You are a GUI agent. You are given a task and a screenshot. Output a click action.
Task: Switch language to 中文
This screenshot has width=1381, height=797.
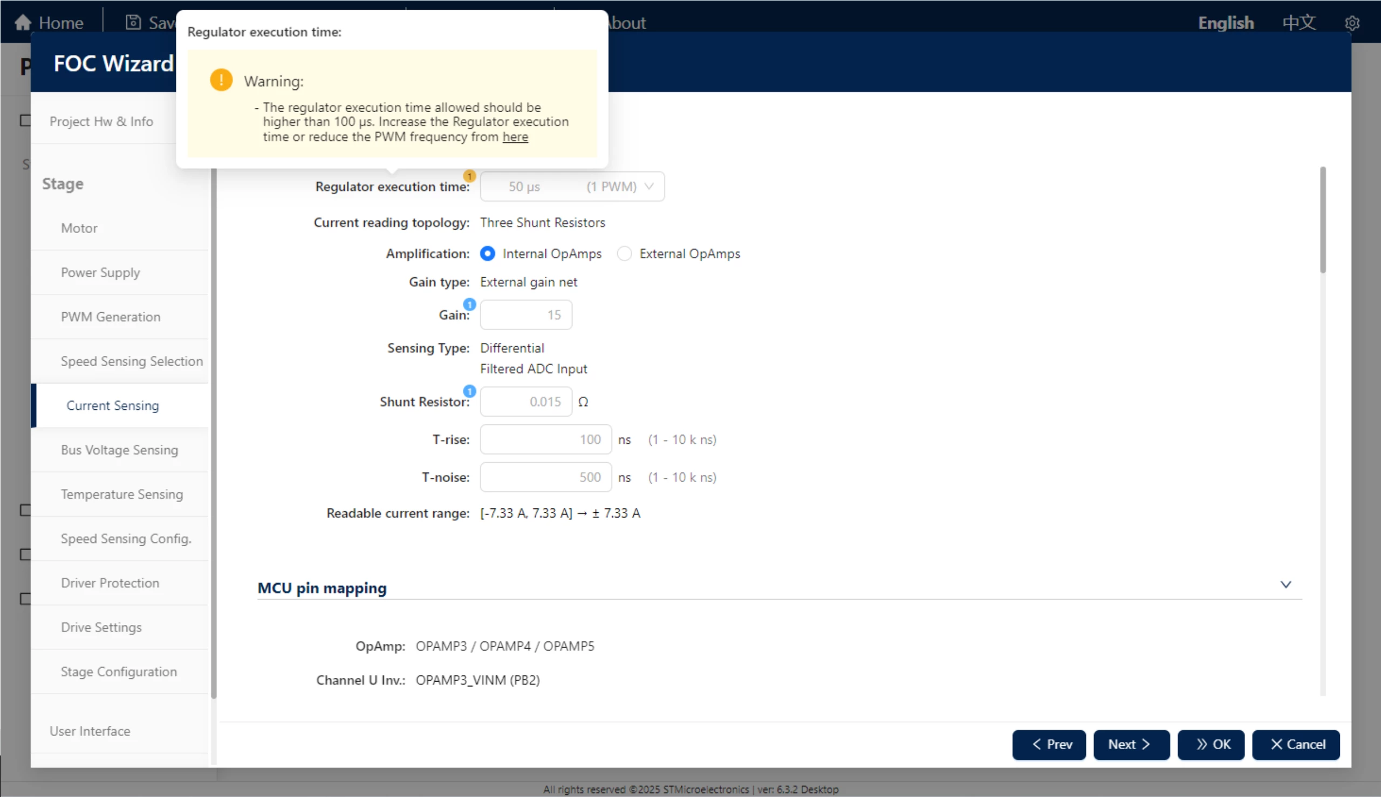(1299, 23)
